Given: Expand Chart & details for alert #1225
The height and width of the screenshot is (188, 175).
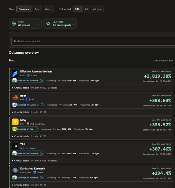Looking at the screenshot, I should click(x=29, y=136).
